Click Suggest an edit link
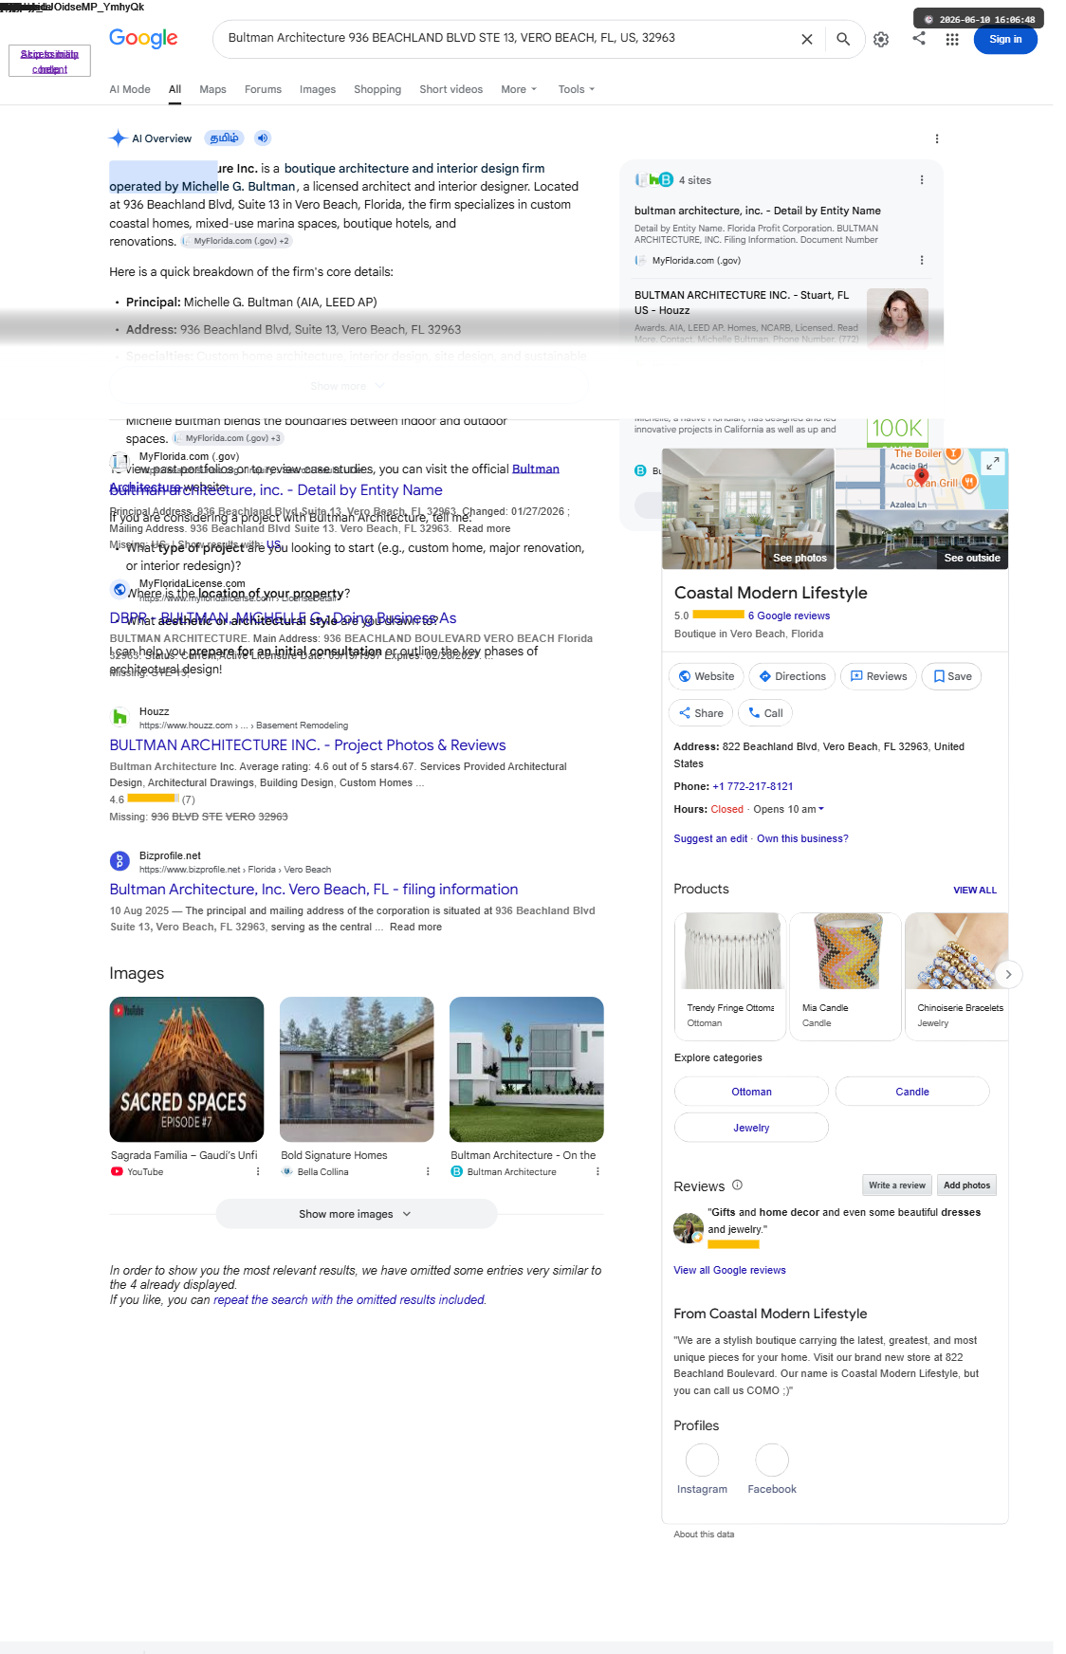This screenshot has height=1654, width=1066. 710,838
